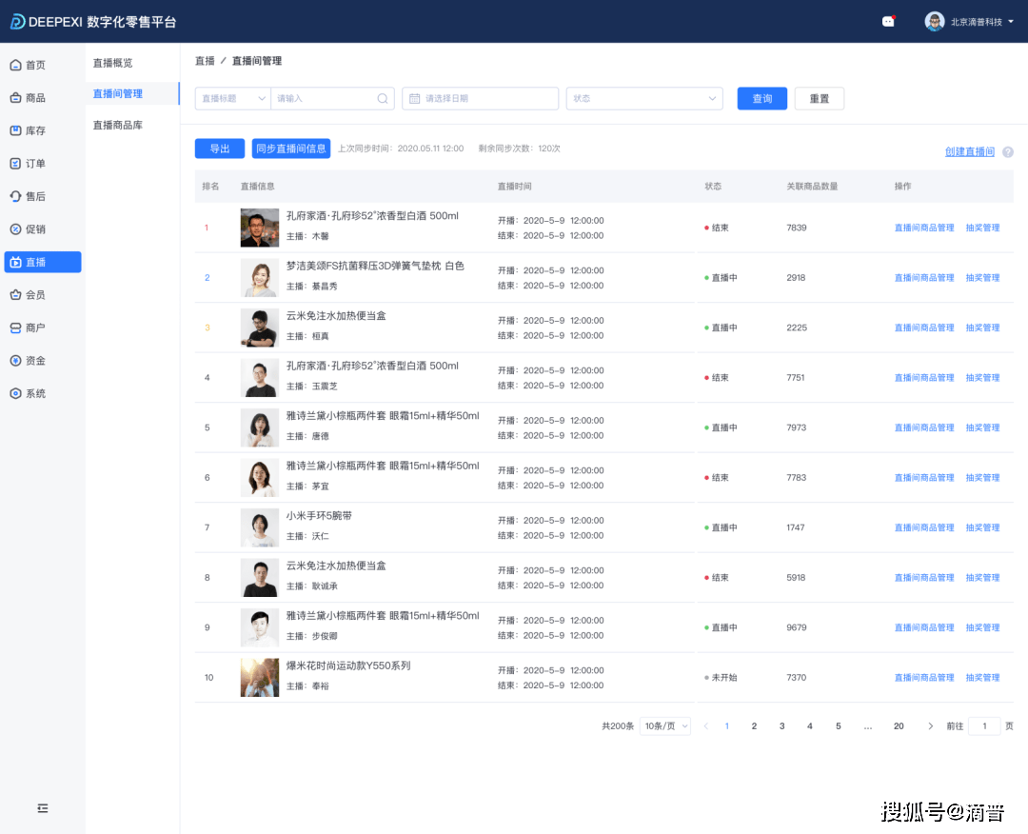This screenshot has width=1028, height=834.
Task: Click the 创建直播间 link
Action: (969, 152)
